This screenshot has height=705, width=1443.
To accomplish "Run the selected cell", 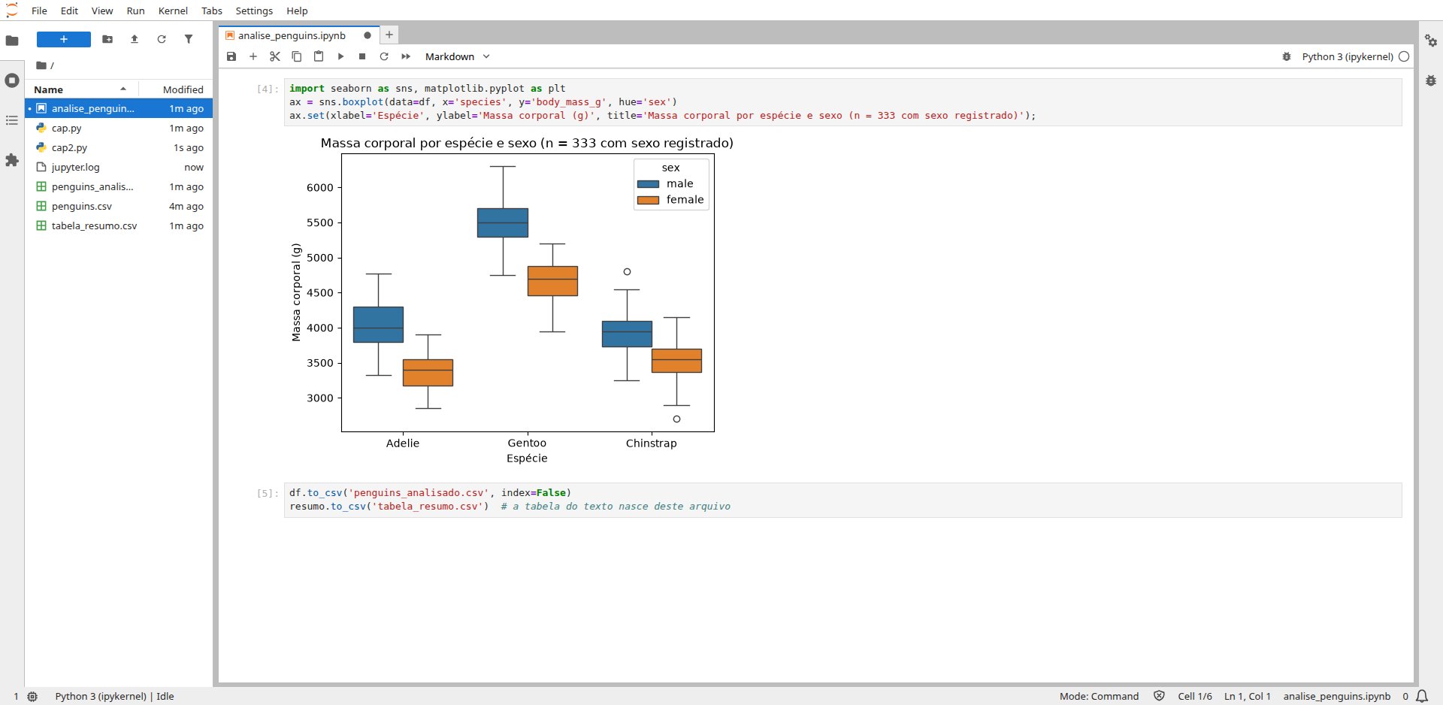I will pos(340,56).
